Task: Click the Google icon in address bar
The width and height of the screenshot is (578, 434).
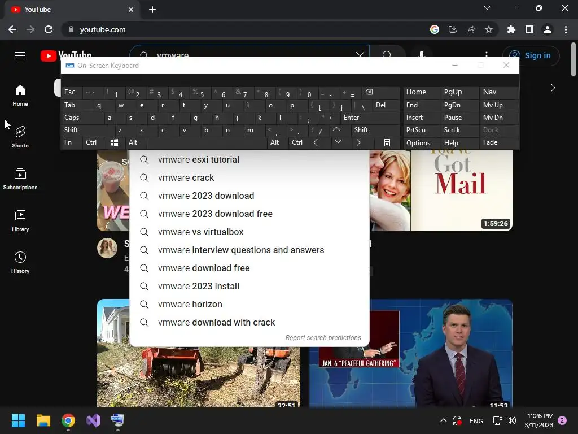Action: tap(435, 29)
